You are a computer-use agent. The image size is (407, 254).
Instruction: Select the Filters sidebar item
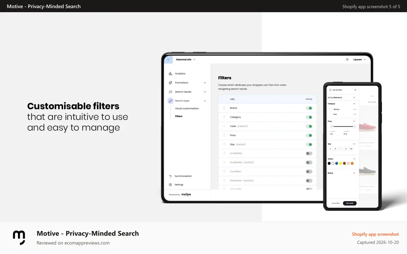(179, 116)
